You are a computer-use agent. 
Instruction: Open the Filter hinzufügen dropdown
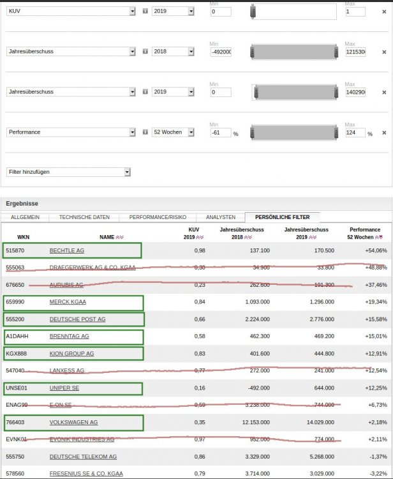(68, 172)
